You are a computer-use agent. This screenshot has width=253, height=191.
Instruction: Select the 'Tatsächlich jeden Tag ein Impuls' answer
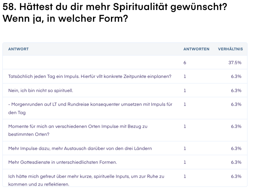tap(90, 77)
